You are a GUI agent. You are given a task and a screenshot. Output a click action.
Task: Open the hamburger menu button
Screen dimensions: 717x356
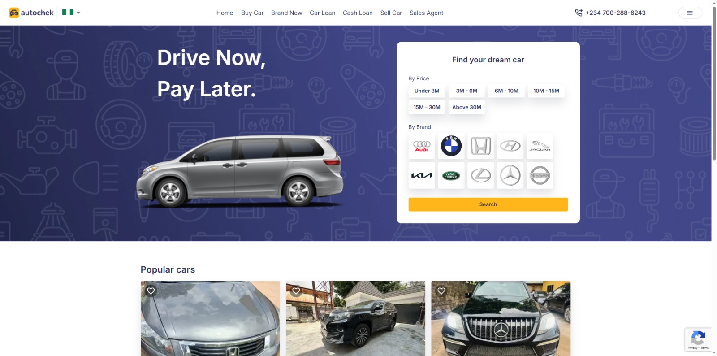click(x=690, y=13)
